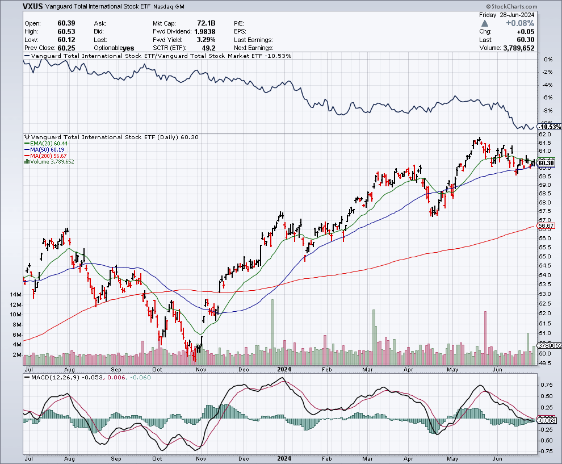
Task: Click the 56.67 MA(200) price tag
Action: [547, 227]
